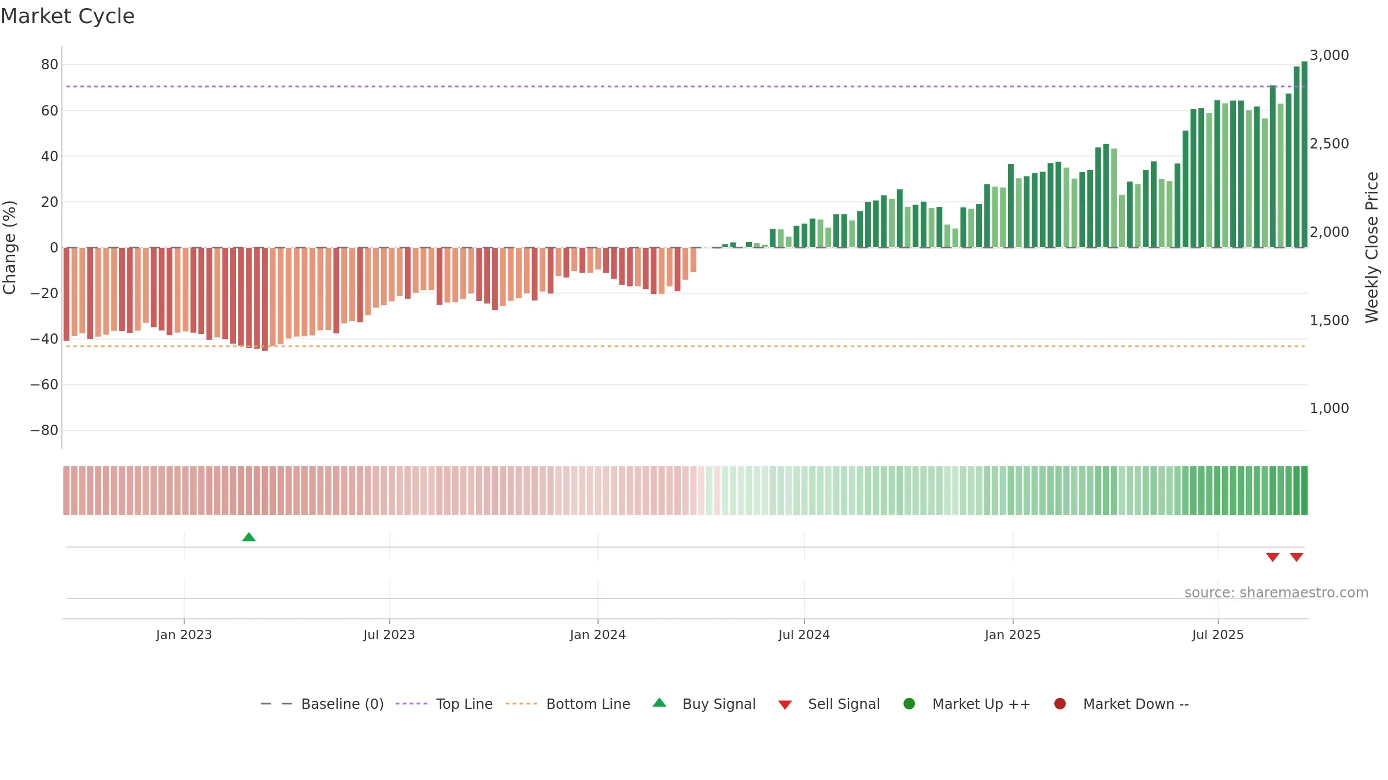Toggle the Market Down -- legend entry
This screenshot has height=780, width=1388.
tap(1121, 704)
